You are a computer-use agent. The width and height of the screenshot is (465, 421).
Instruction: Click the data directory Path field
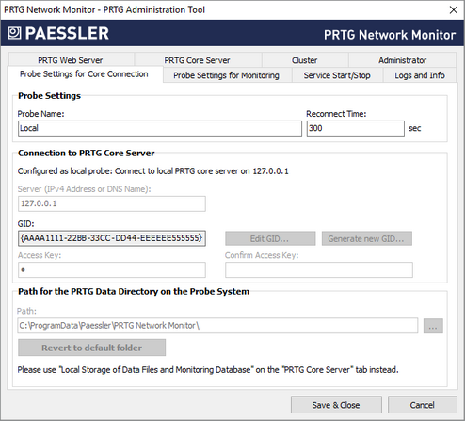217,326
